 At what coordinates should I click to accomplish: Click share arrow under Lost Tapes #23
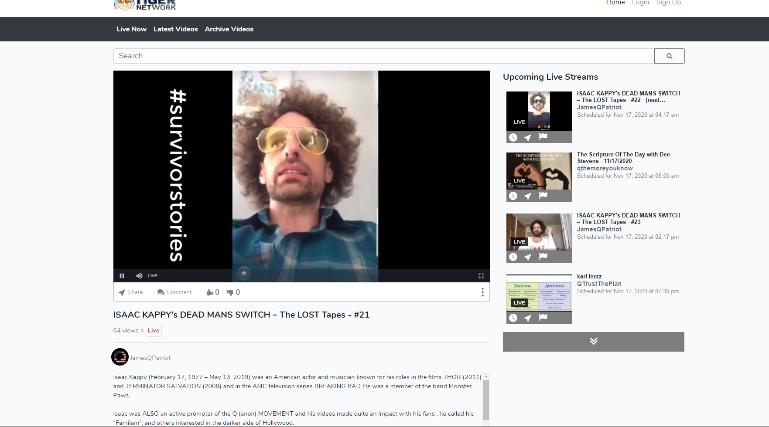coord(528,257)
